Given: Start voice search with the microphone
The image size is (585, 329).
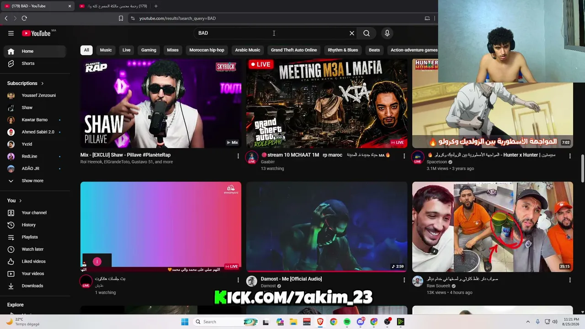Looking at the screenshot, I should click(387, 33).
